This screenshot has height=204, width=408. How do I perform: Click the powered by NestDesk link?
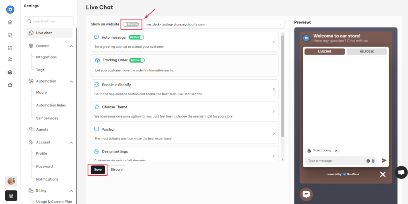coord(343,175)
